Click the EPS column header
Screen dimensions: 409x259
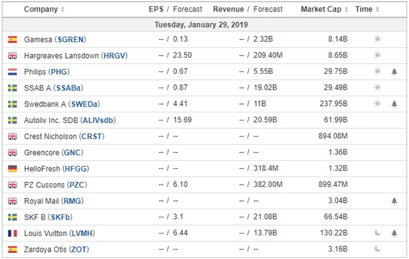click(x=156, y=10)
